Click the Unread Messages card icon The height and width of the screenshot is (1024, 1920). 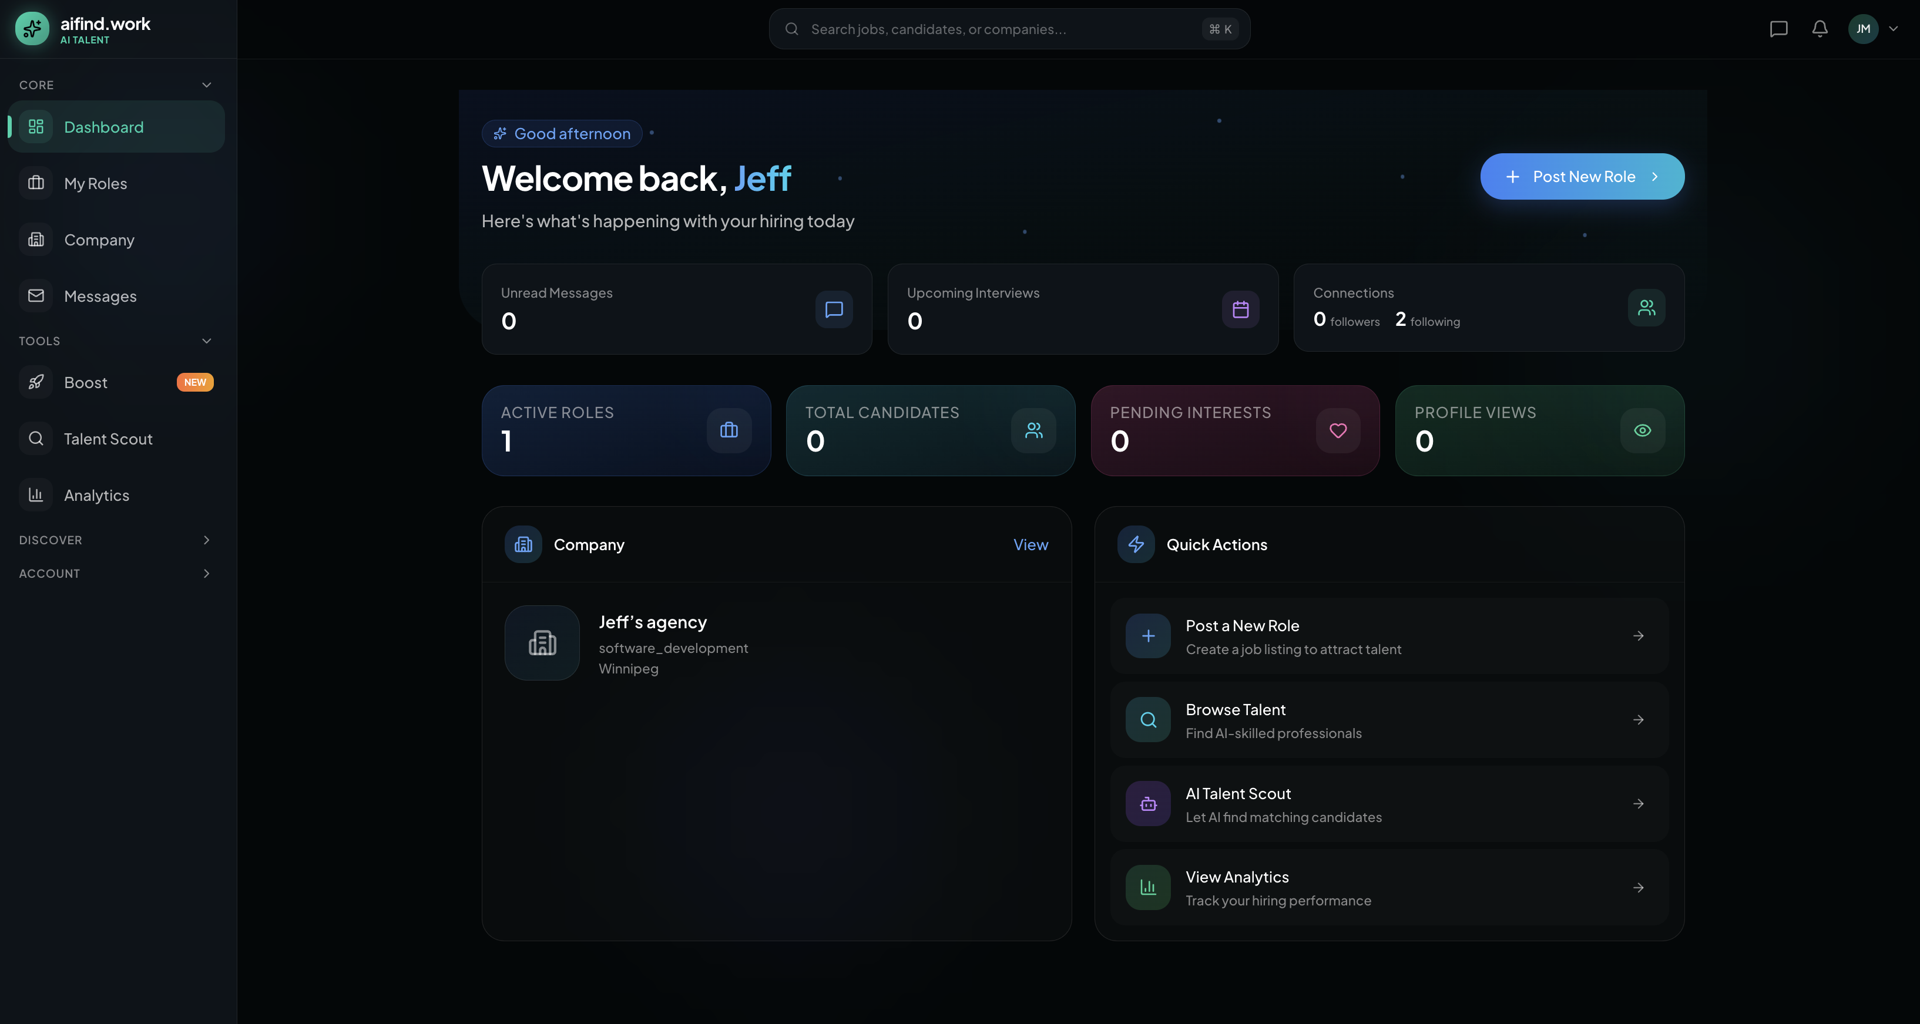point(834,309)
